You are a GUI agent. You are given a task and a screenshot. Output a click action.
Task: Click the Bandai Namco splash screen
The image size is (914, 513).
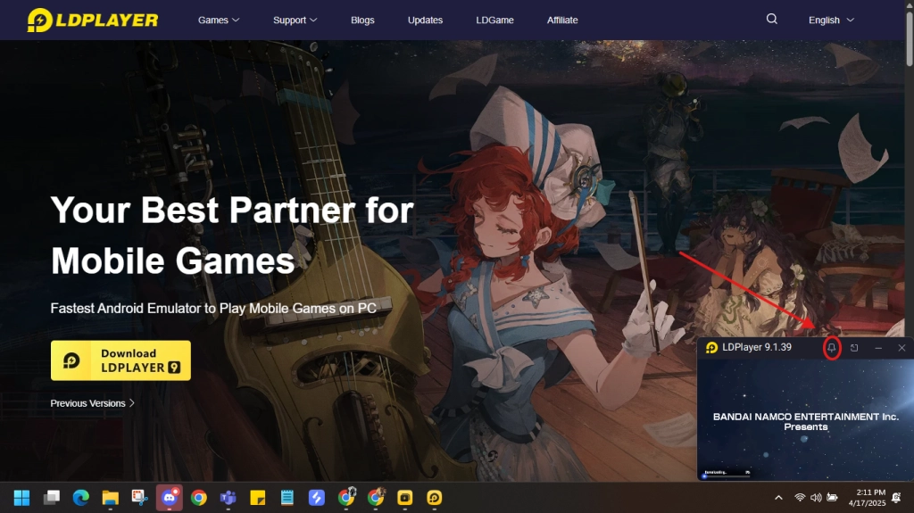tap(805, 421)
